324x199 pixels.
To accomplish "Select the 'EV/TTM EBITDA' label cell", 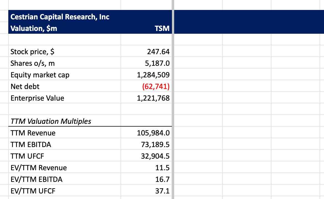I will coord(64,179).
